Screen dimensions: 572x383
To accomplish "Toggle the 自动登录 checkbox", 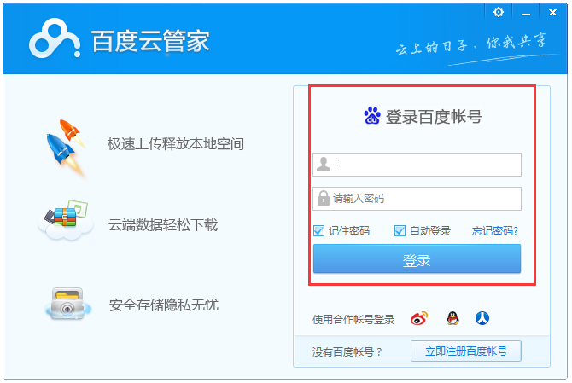I will (x=400, y=230).
